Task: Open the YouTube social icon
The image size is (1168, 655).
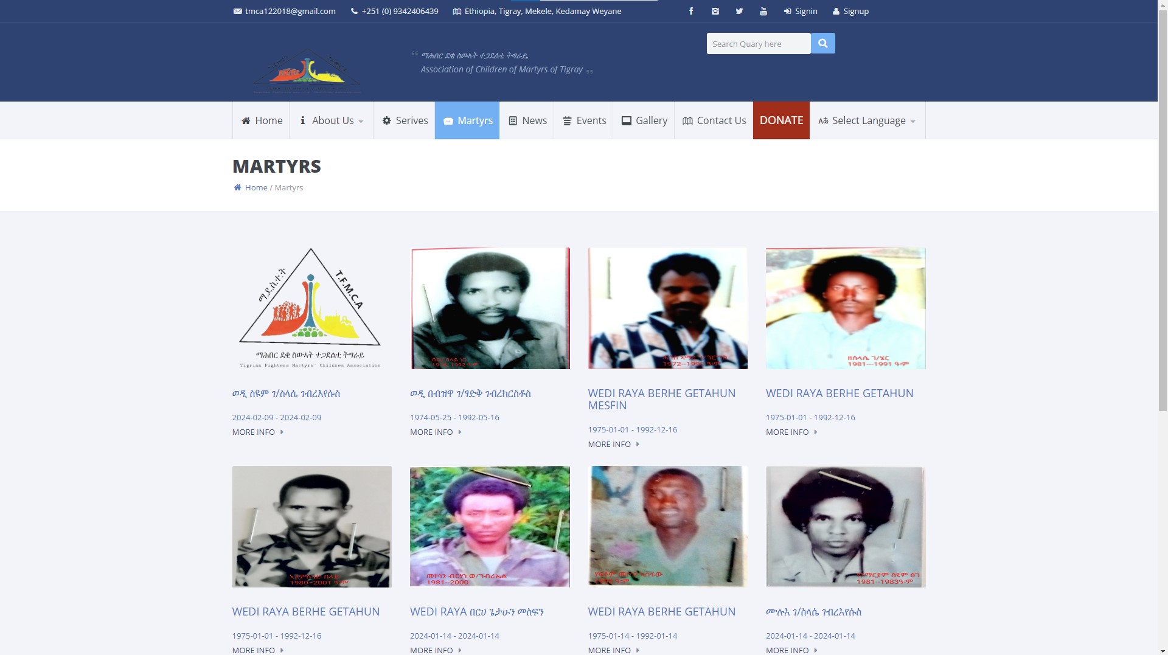Action: [x=763, y=11]
